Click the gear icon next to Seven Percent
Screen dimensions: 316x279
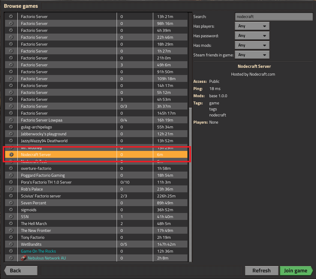pyautogui.click(x=11, y=203)
